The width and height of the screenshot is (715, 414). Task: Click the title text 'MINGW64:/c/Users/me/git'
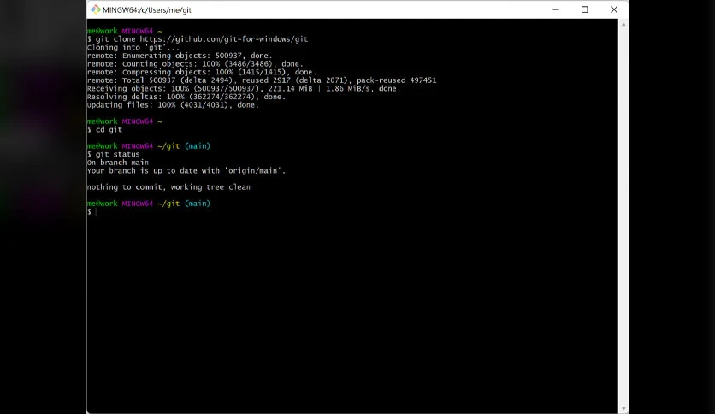[x=147, y=10]
